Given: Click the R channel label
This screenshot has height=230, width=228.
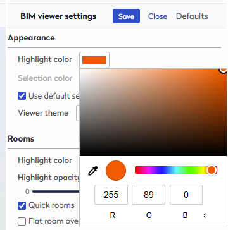Looking at the screenshot, I should (113, 215).
